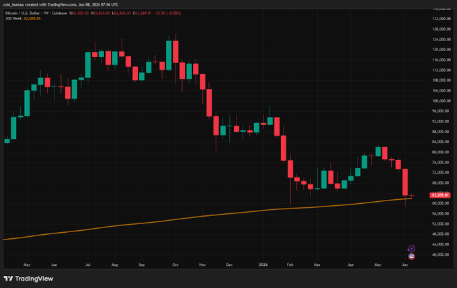Click the Apr label on time axis
This screenshot has height=288, width=457.
tap(351, 265)
